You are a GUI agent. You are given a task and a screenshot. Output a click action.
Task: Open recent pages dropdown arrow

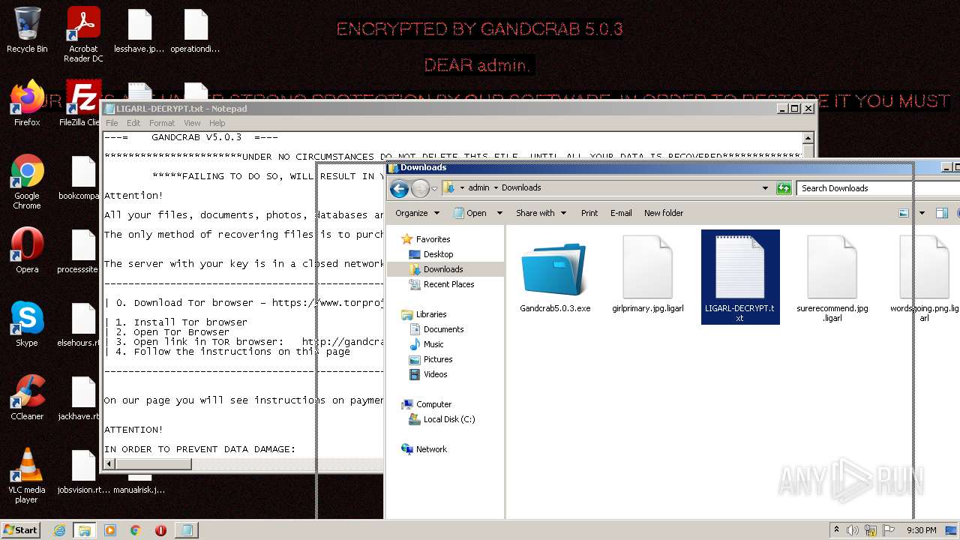click(434, 188)
